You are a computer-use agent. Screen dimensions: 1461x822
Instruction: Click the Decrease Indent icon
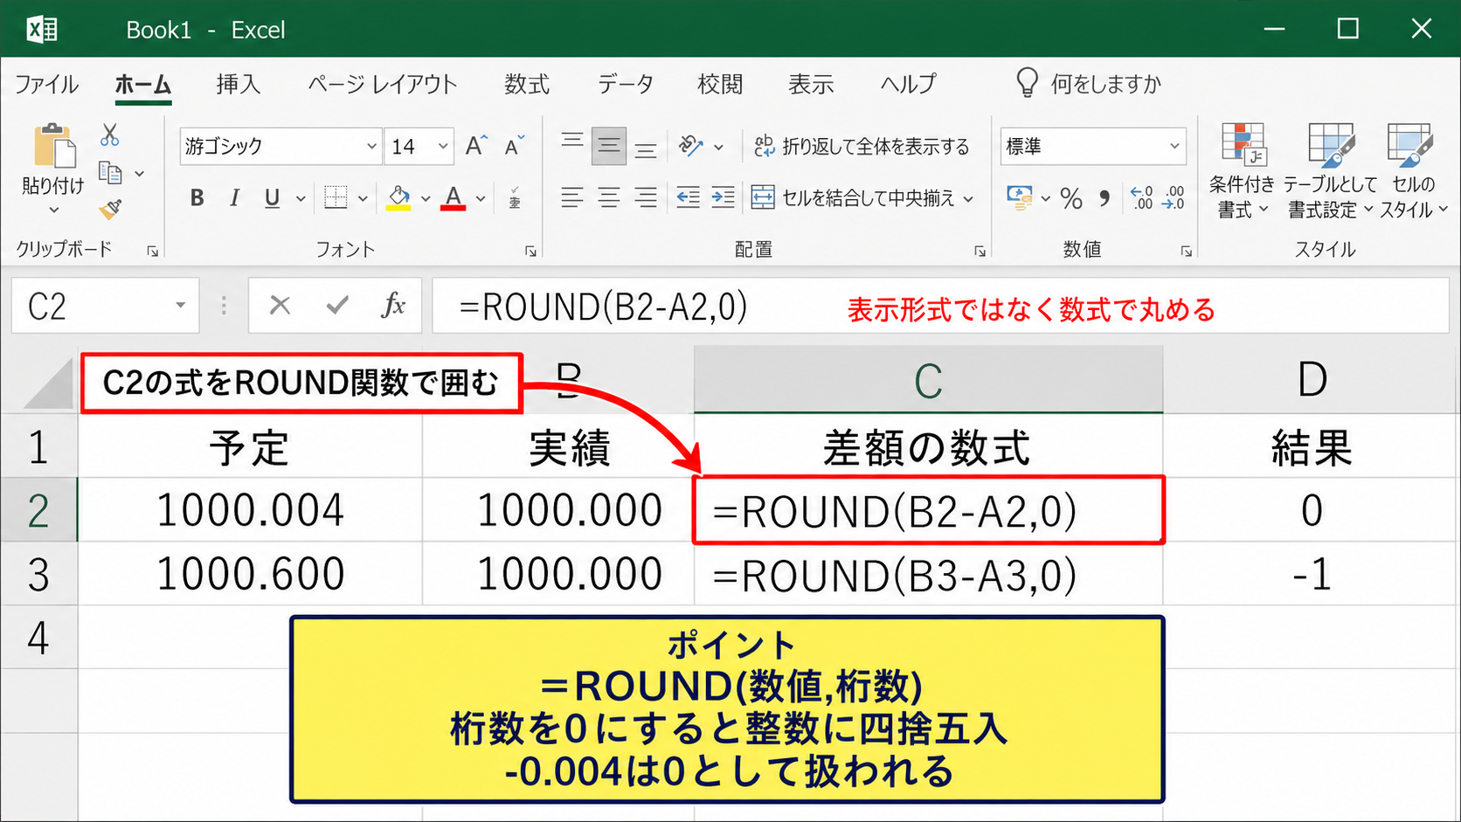coord(688,197)
